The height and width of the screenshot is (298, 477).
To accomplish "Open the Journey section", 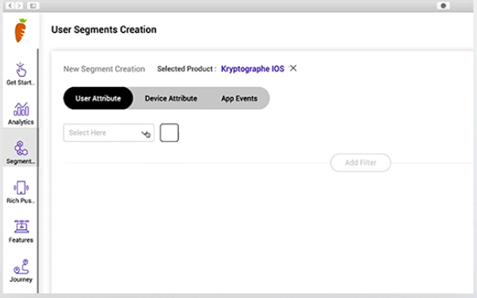I will coord(20,271).
